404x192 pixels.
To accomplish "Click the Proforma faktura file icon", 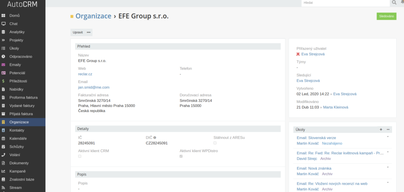I will coord(3,97).
